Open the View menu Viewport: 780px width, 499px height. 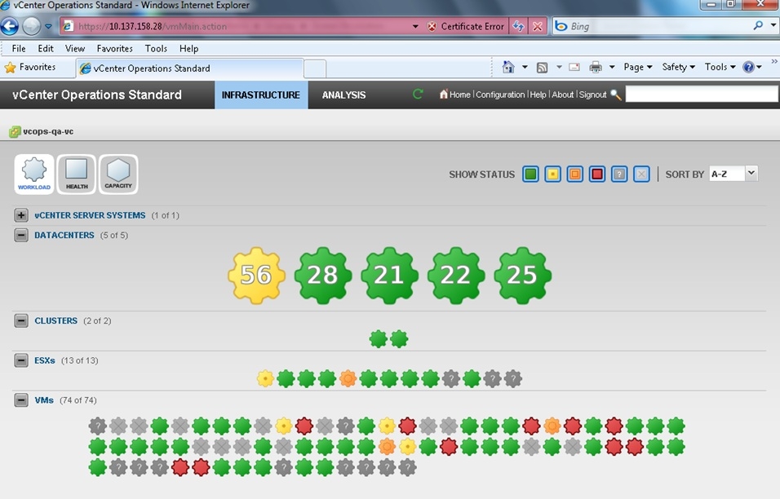point(74,49)
